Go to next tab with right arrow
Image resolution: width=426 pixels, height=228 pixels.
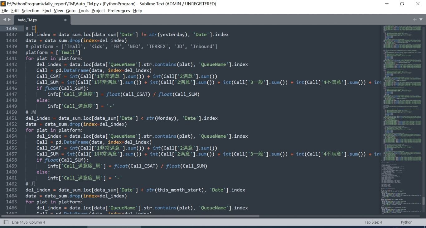click(x=9, y=20)
